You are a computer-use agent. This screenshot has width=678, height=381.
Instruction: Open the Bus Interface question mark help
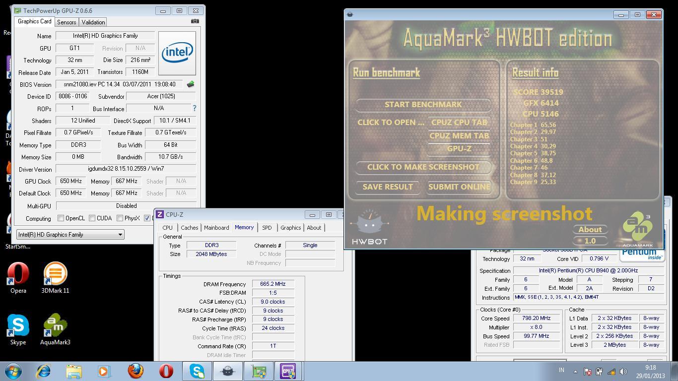pyautogui.click(x=194, y=108)
